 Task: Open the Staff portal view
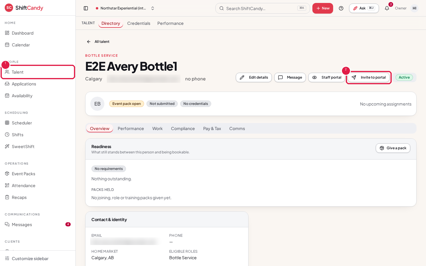coord(327,77)
